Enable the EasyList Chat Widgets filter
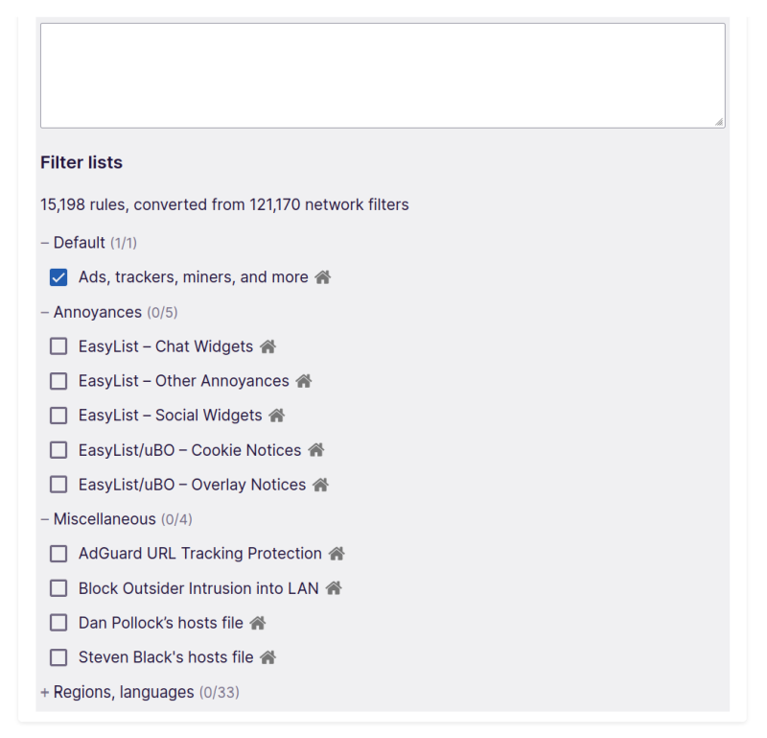The height and width of the screenshot is (738, 767). (58, 345)
